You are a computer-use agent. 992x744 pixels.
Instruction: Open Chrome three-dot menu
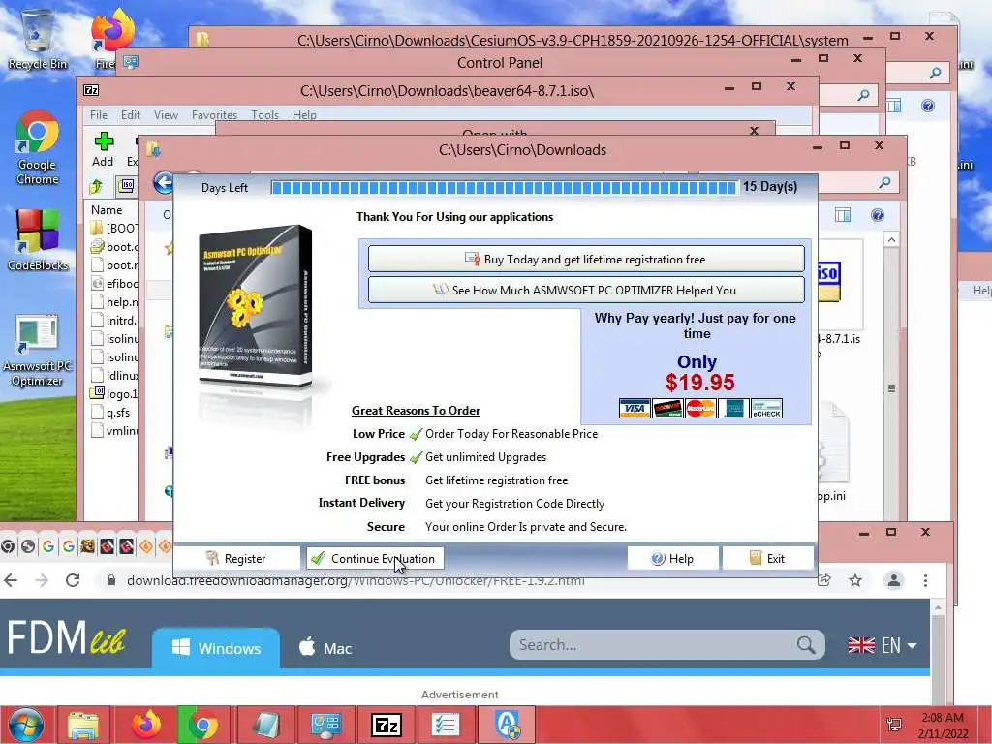925,580
